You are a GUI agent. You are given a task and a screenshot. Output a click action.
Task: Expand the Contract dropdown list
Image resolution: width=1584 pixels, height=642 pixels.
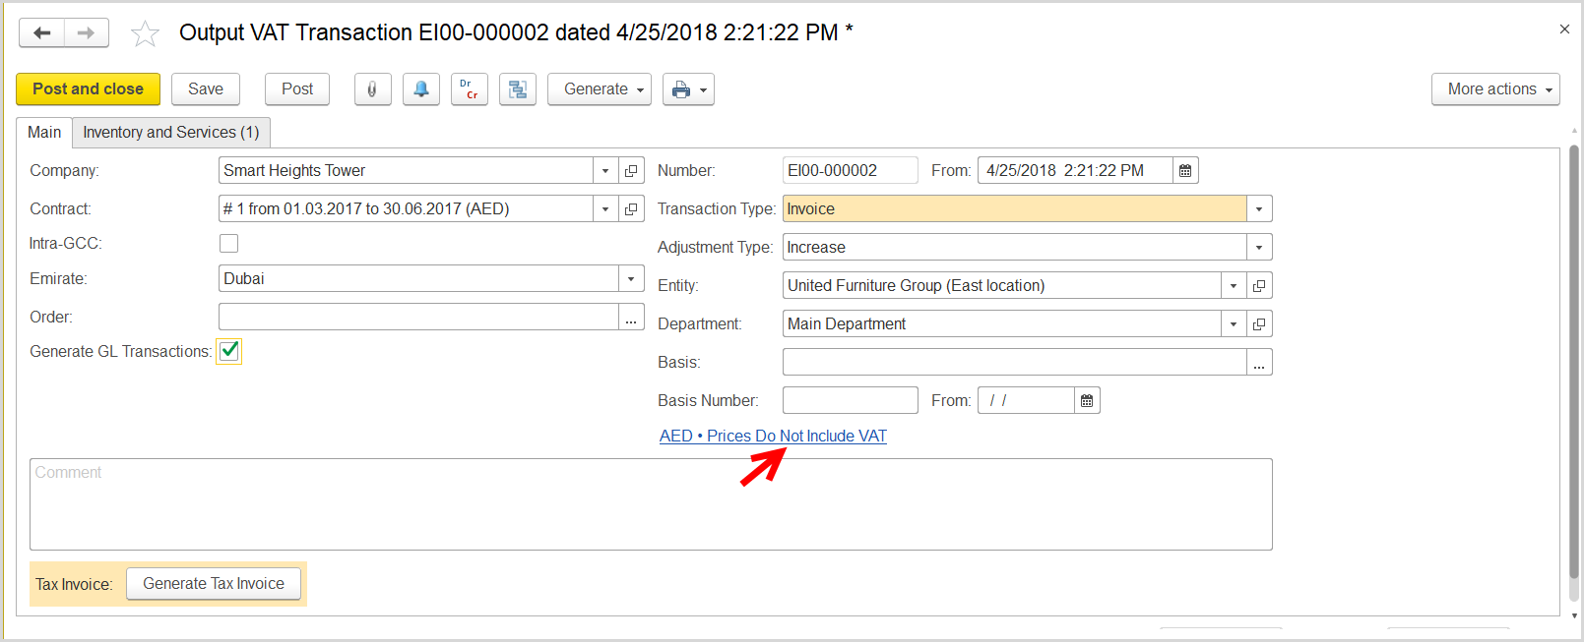(605, 209)
